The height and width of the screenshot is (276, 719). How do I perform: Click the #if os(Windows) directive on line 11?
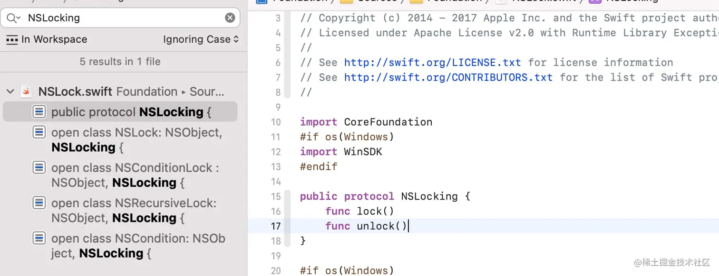point(347,137)
